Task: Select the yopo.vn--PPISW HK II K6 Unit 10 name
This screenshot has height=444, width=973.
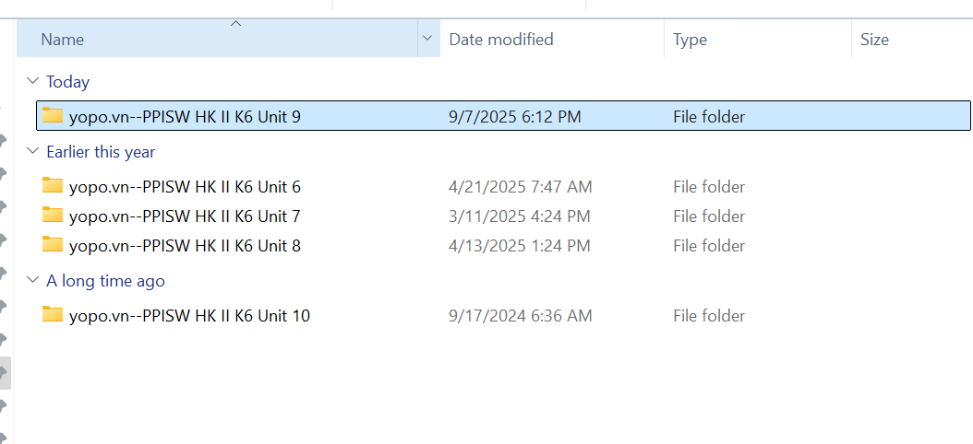Action: click(x=189, y=316)
